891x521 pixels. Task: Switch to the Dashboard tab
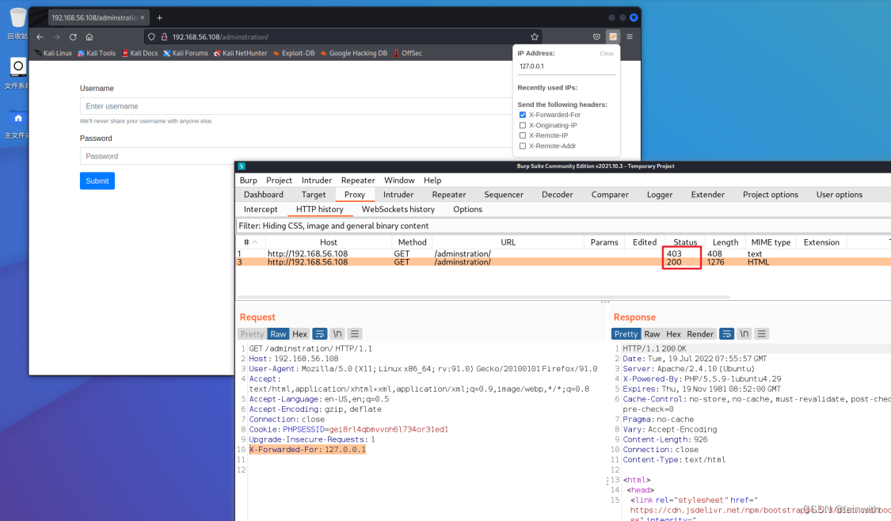(264, 194)
